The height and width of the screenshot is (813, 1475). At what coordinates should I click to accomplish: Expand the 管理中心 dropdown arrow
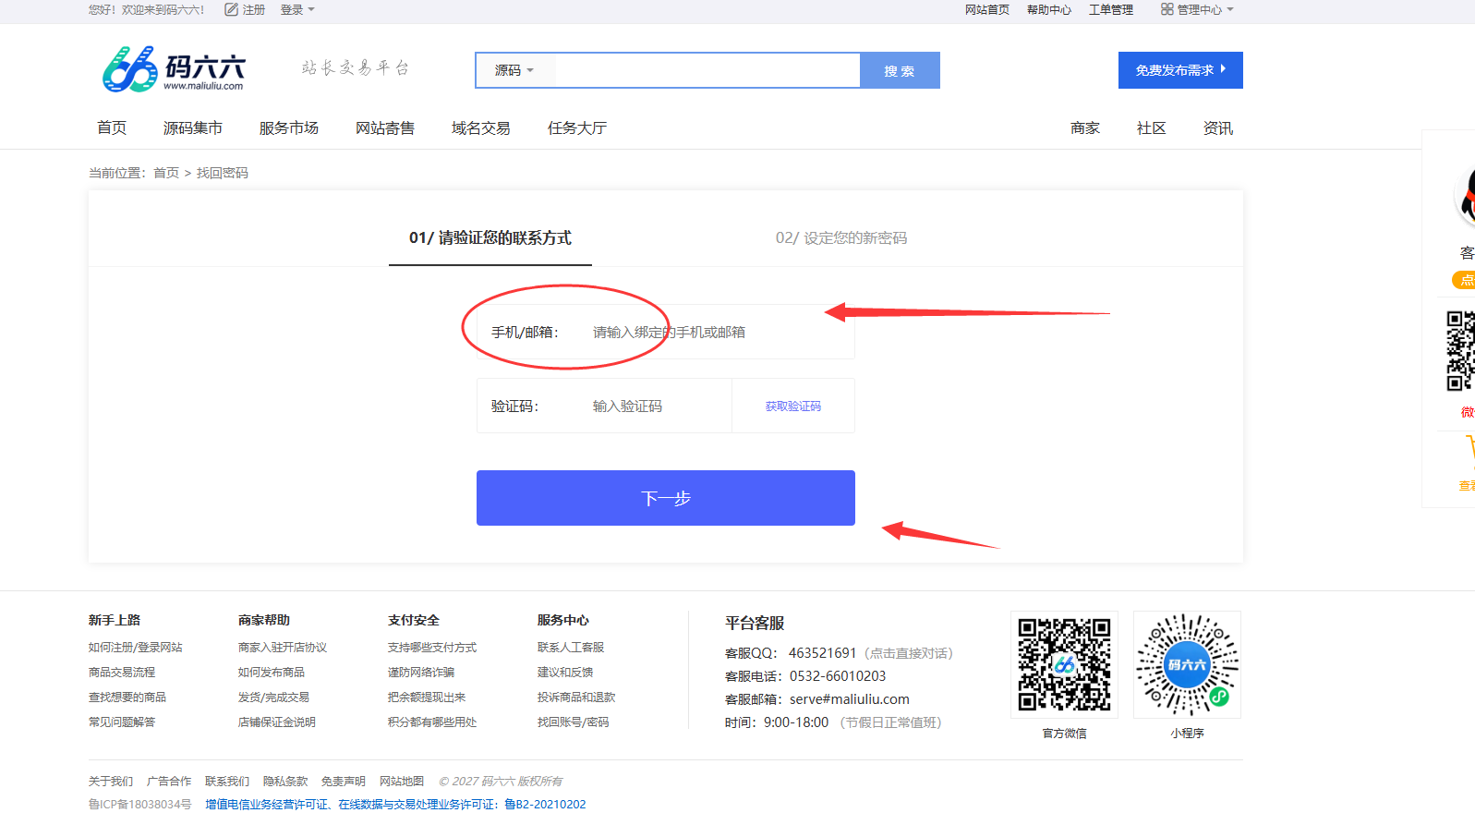click(1230, 9)
